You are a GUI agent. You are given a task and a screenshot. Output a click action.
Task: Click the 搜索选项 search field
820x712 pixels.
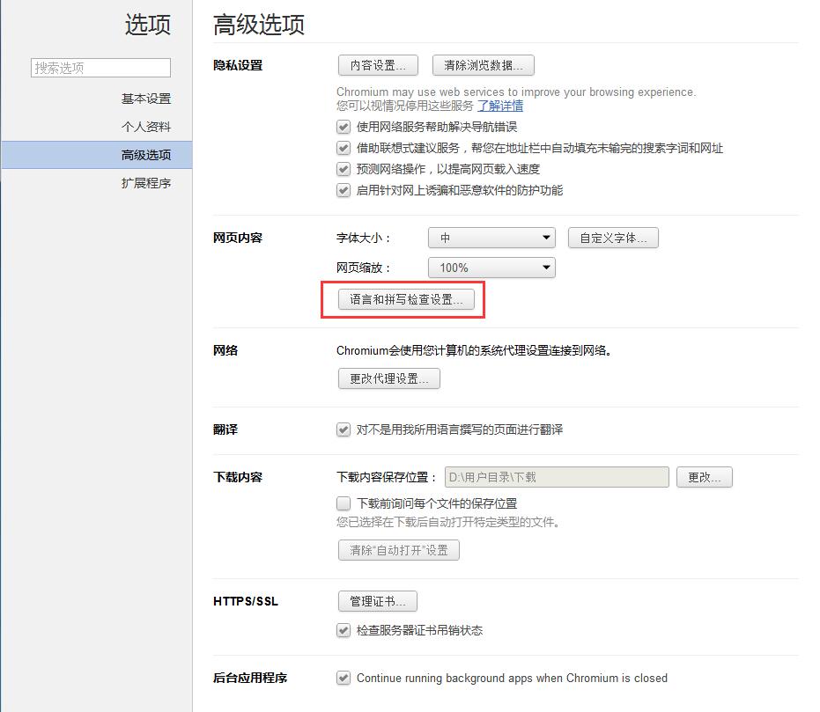tap(100, 67)
